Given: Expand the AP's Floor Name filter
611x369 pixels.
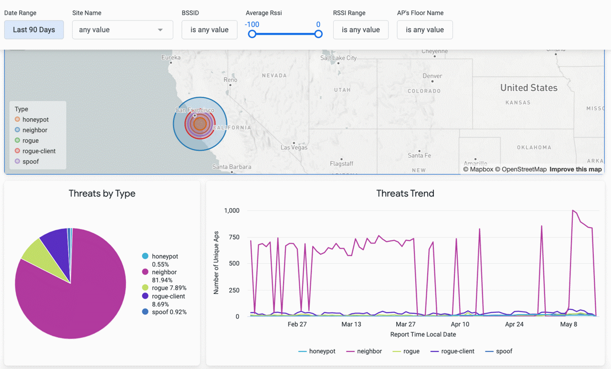Looking at the screenshot, I should tap(424, 30).
